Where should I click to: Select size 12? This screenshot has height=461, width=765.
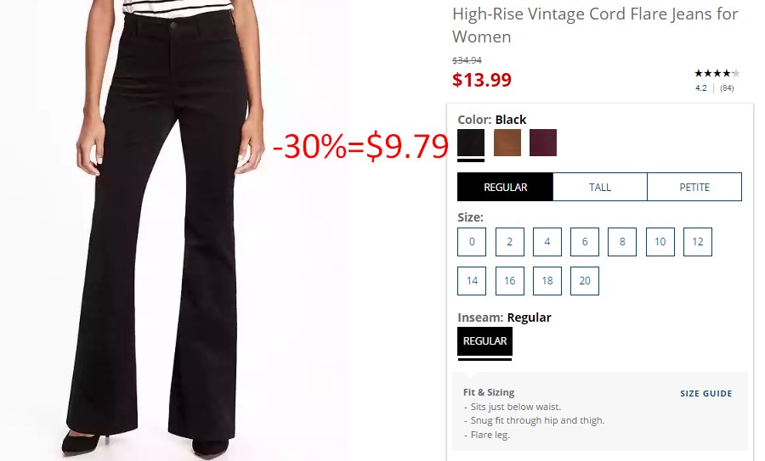click(x=698, y=242)
